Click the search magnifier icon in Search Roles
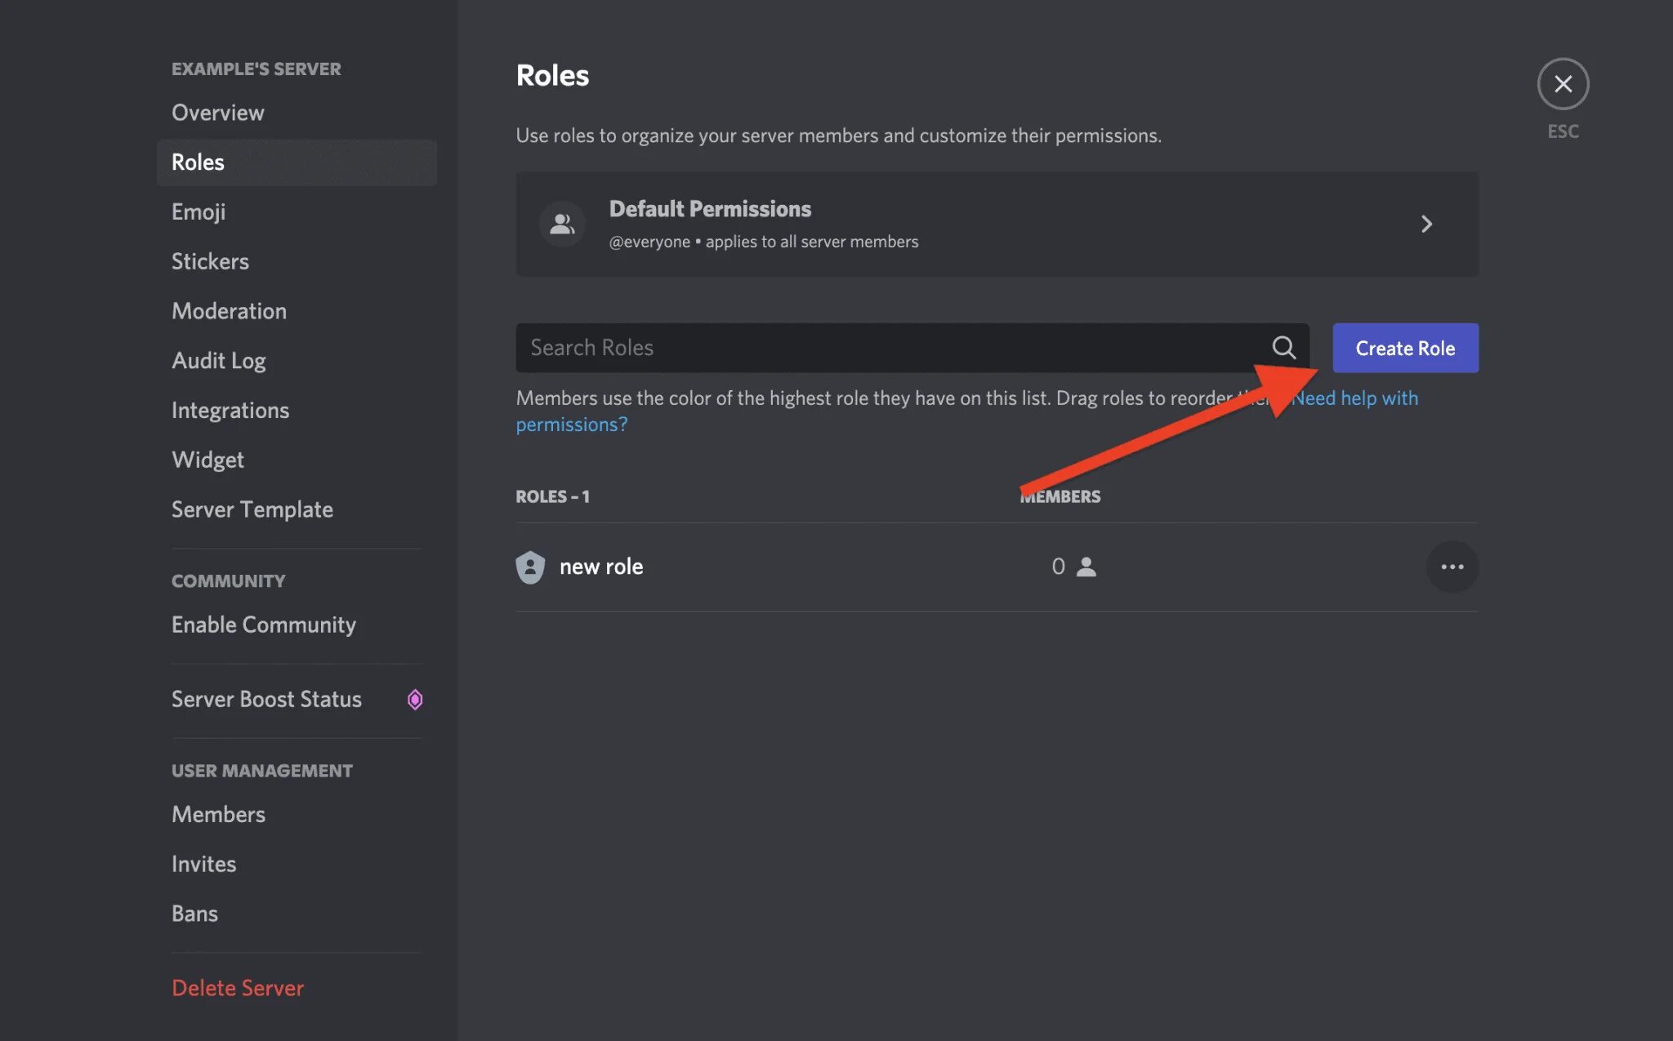Image resolution: width=1673 pixels, height=1041 pixels. (1283, 348)
